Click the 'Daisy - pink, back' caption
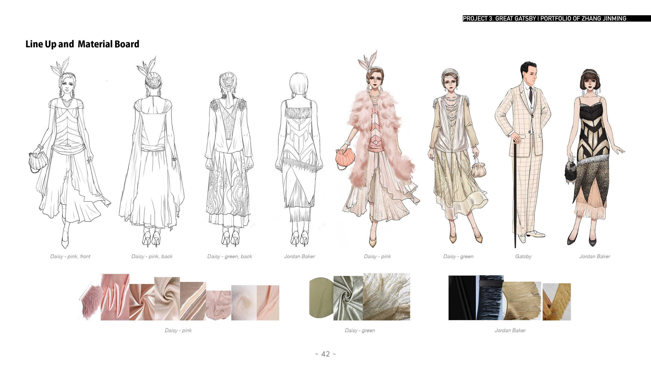 (x=152, y=256)
